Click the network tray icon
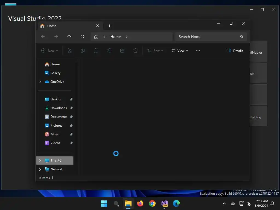This screenshot has width=280, height=210. 241,203
